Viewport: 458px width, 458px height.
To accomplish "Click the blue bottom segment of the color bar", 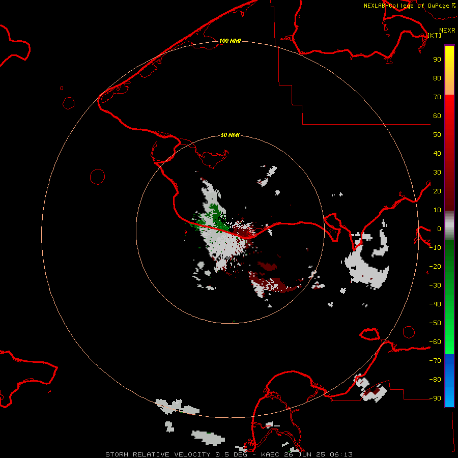I will coord(449,380).
